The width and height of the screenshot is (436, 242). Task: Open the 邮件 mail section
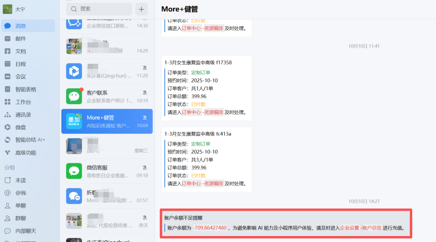click(x=21, y=38)
